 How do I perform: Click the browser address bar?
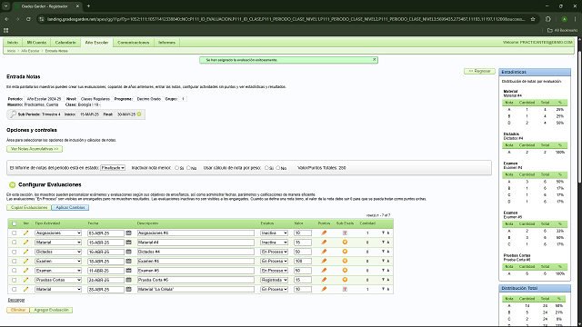(286, 19)
